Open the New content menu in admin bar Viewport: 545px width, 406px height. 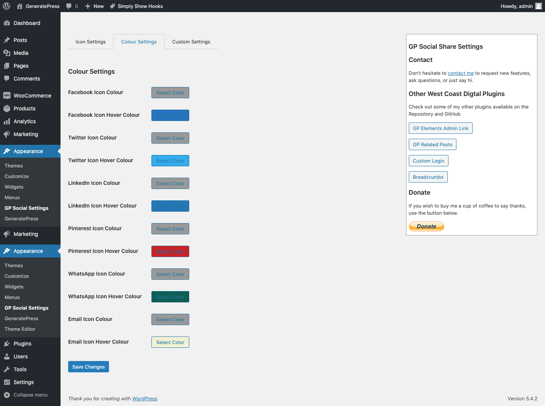tap(94, 6)
